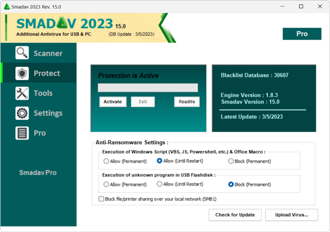Click the Latest Update : 3/5/2023 text
This screenshot has height=232, width=330.
click(252, 117)
